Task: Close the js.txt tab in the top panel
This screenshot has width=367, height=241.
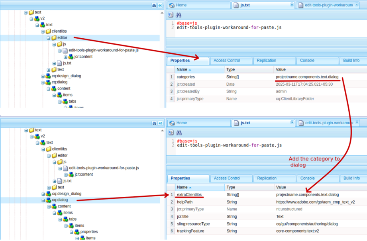Action: click(x=292, y=5)
